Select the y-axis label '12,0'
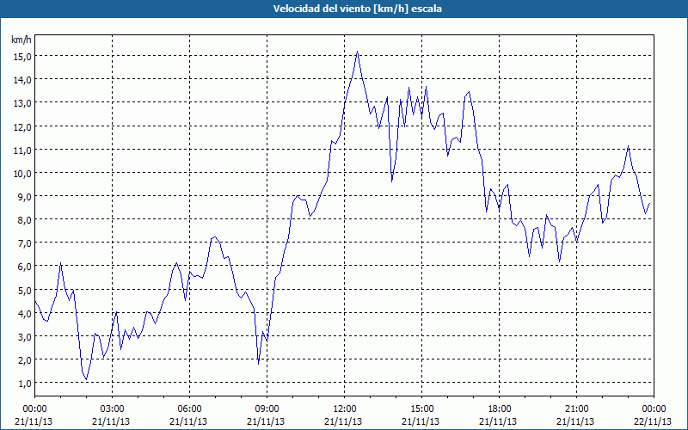This screenshot has height=430, width=688. (22, 126)
